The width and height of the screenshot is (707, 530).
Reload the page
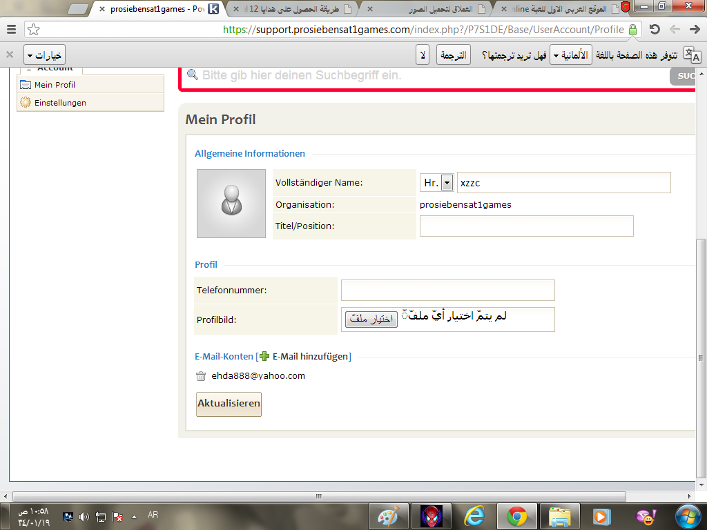(655, 30)
